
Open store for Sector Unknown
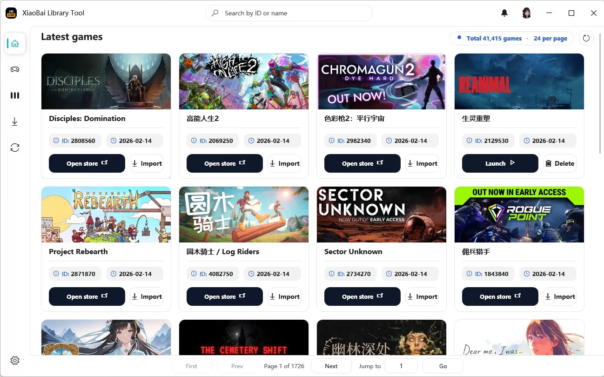click(x=362, y=296)
